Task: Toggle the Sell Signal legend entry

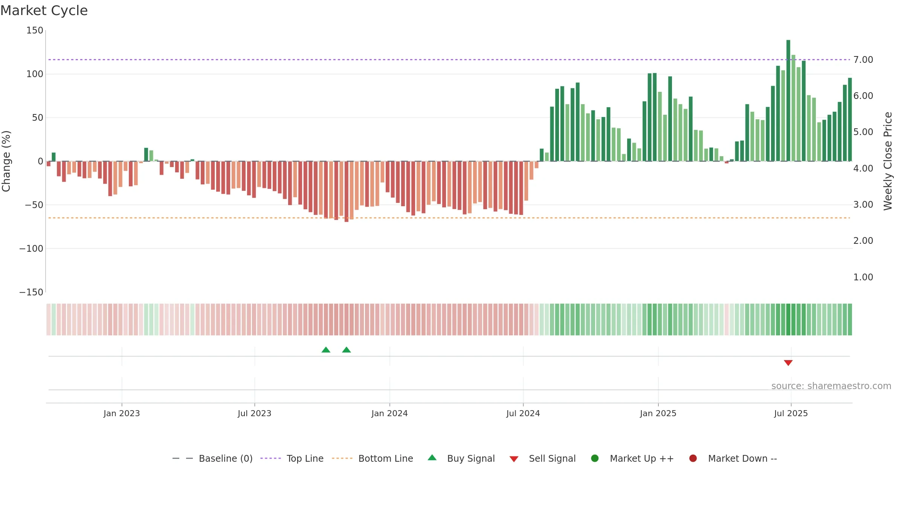Action: click(542, 458)
